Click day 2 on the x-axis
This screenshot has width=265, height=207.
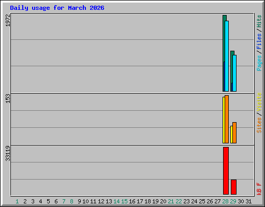(x=25, y=201)
